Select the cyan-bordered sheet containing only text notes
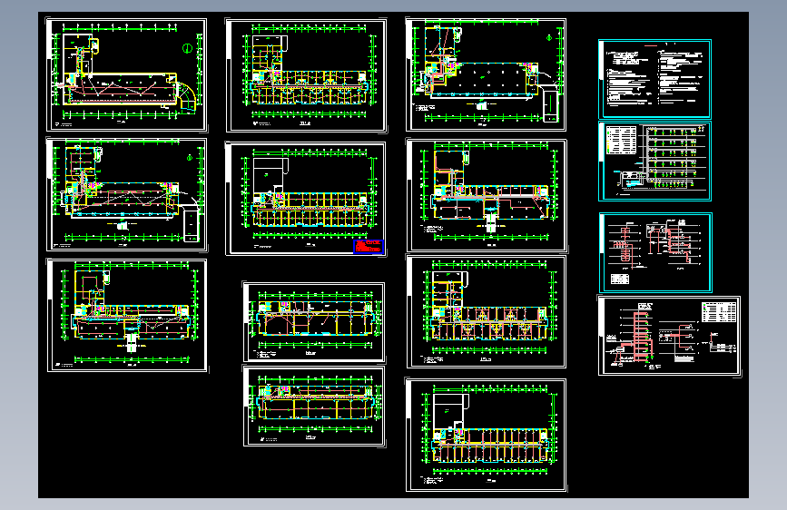This screenshot has height=510, width=787. [x=654, y=79]
